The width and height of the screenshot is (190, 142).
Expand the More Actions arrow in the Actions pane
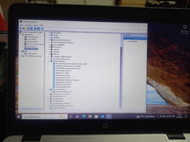(x=145, y=41)
